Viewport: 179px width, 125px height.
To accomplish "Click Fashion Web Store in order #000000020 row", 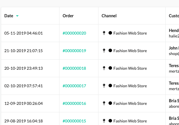I will [130, 33].
